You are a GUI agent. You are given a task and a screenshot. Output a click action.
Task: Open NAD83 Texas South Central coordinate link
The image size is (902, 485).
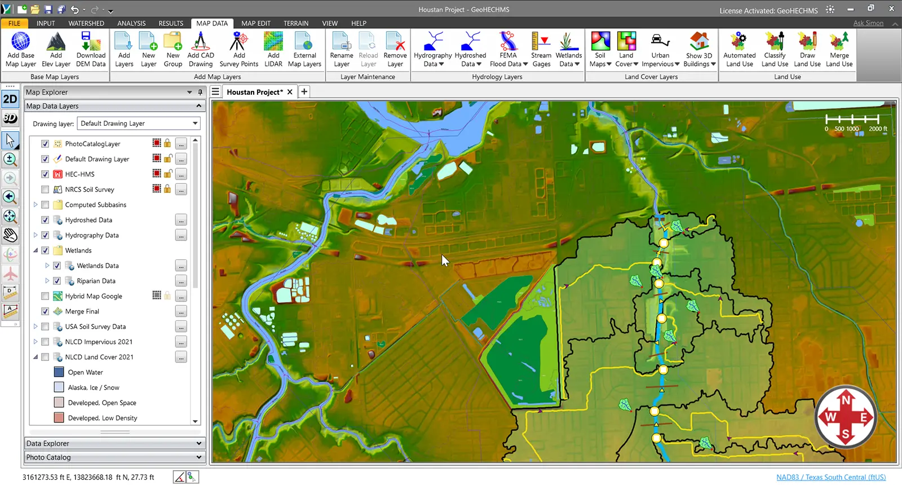coord(831,477)
